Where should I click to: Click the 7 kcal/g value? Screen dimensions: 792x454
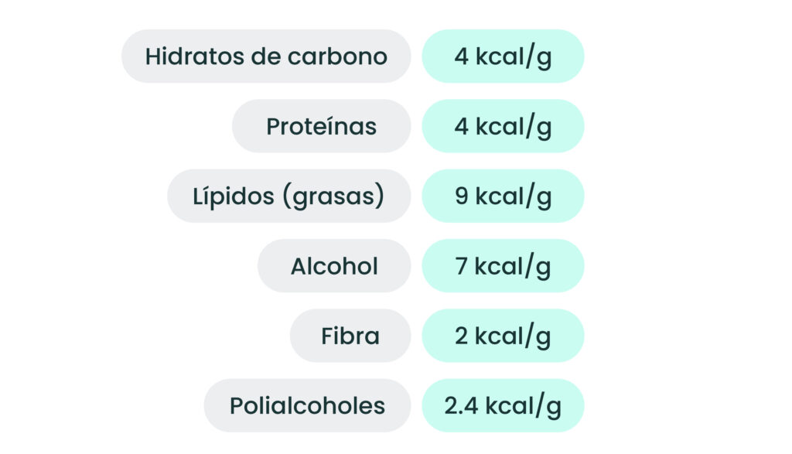pos(503,265)
